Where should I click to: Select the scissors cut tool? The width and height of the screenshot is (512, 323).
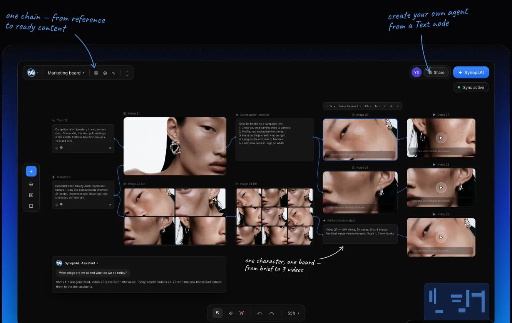point(241,313)
